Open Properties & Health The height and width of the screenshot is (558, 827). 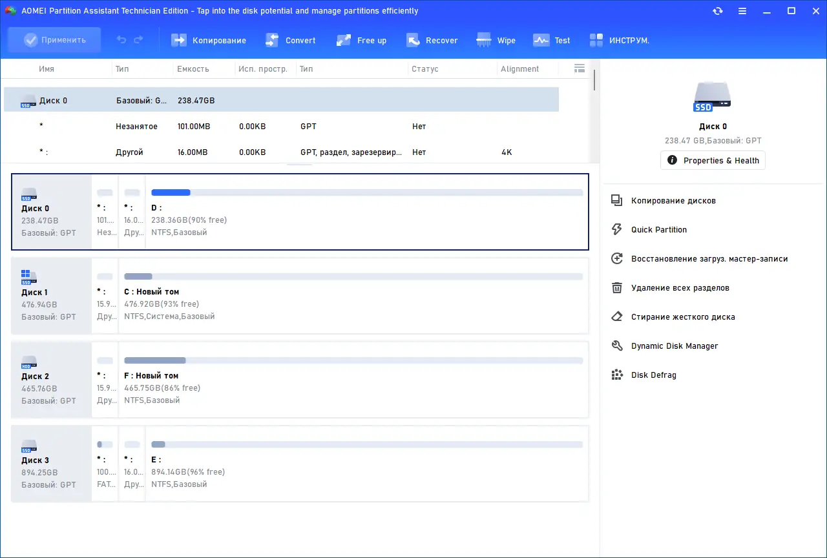[713, 160]
